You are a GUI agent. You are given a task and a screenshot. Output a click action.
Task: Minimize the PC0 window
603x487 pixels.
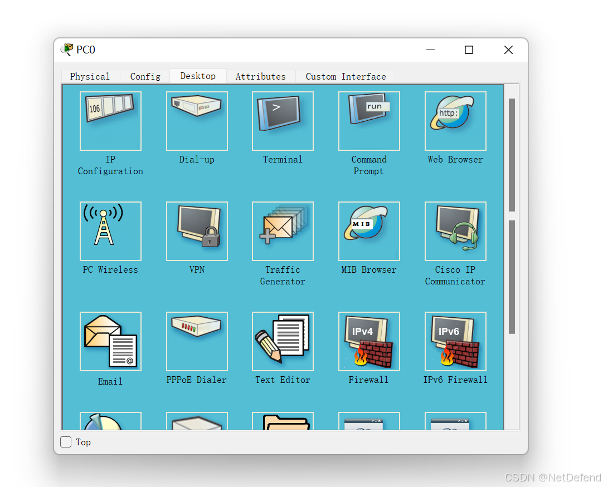(431, 50)
